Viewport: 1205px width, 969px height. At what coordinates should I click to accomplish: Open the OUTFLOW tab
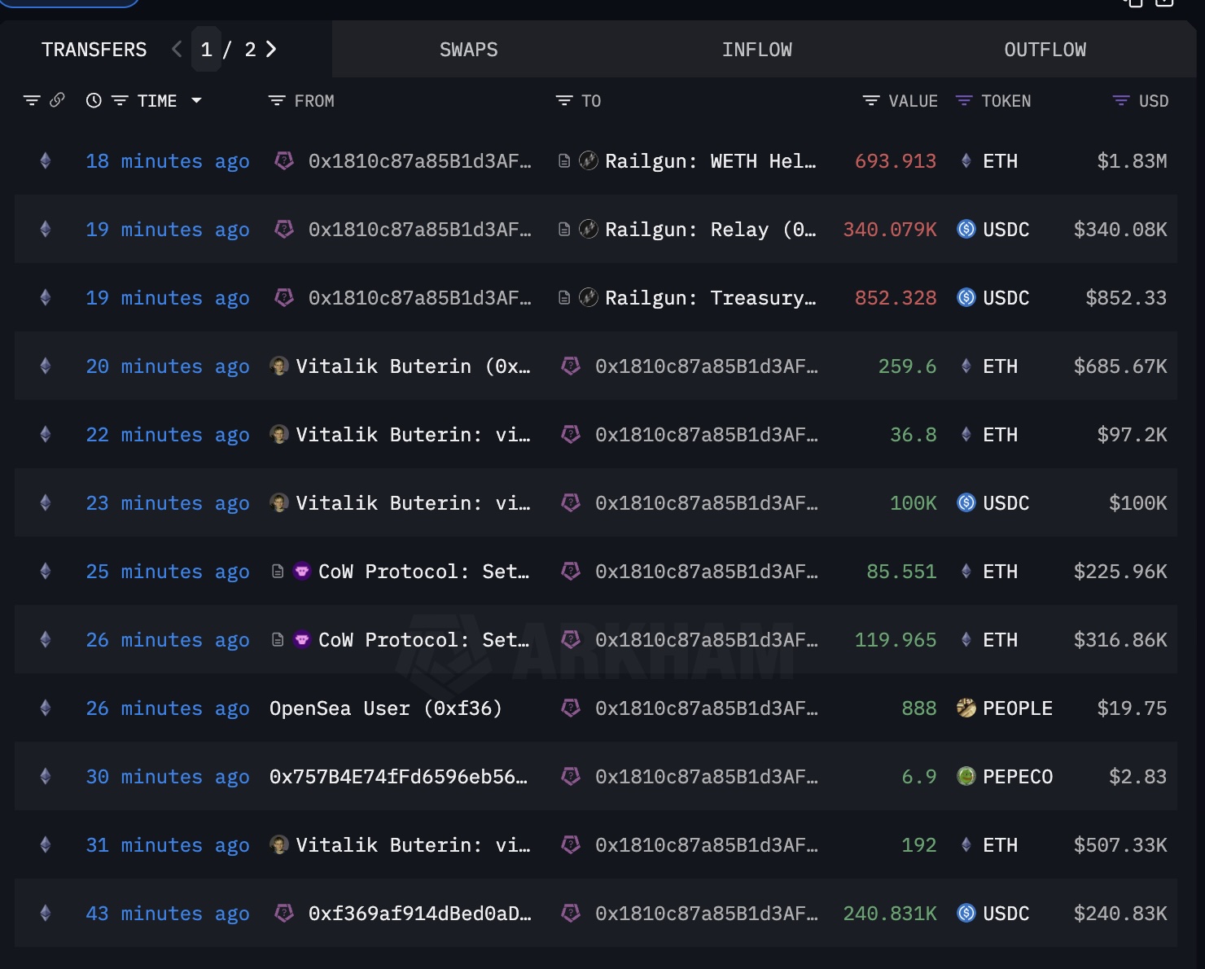pyautogui.click(x=1045, y=50)
